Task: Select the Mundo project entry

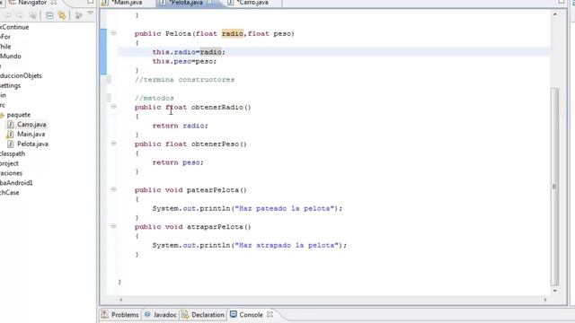Action: pos(11,57)
